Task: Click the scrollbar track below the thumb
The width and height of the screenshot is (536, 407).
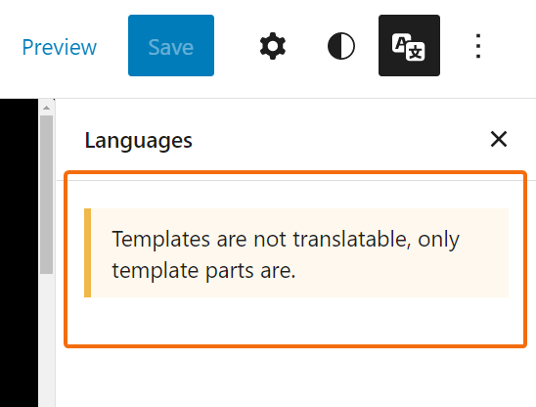Action: tap(47, 339)
